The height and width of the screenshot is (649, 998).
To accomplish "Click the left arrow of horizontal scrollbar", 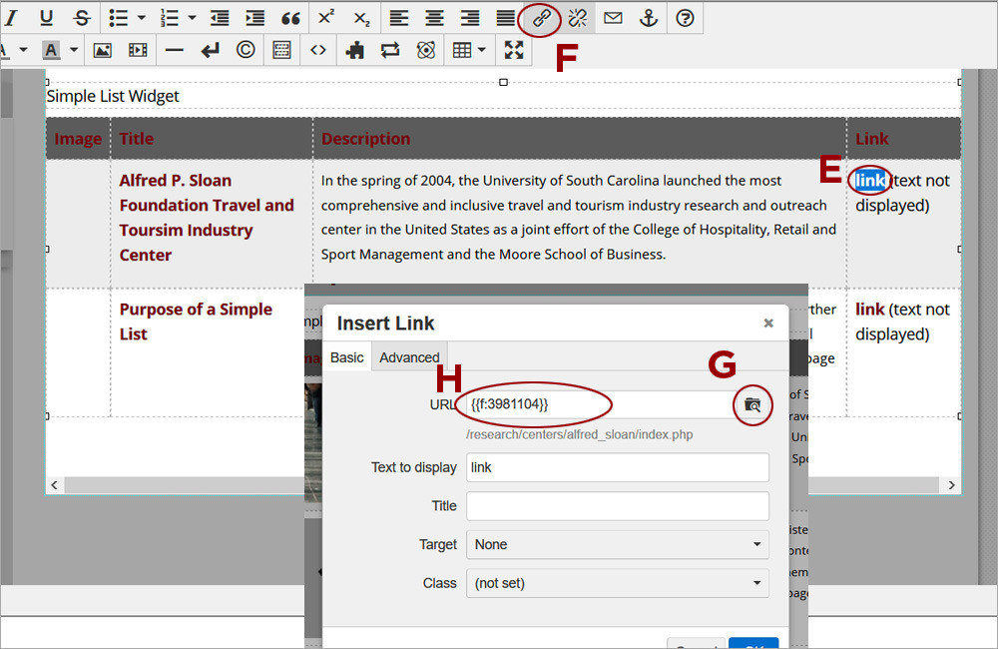I will point(55,485).
